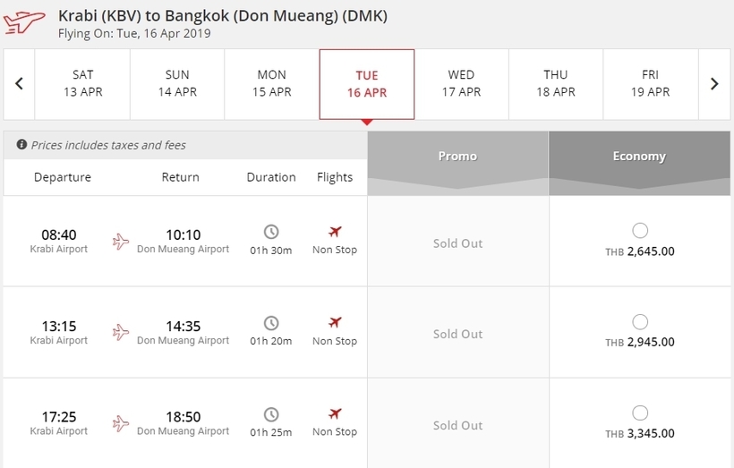
Task: Click the red airplane logo beside route title
Action: tap(24, 22)
